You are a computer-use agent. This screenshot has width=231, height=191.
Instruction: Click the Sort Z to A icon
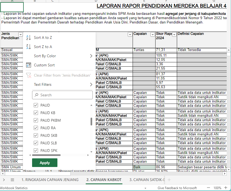28,47
